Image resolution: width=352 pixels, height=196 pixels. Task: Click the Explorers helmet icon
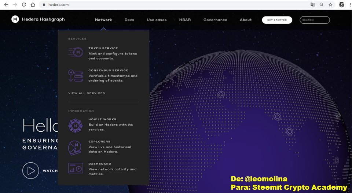[x=75, y=148]
